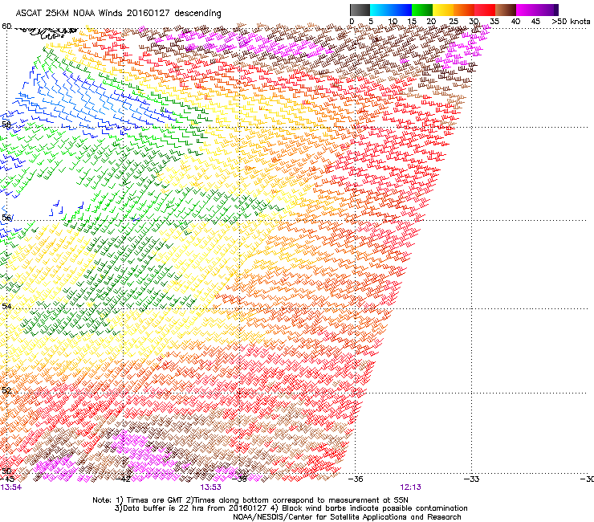Click the legend tick label '25'

pos(454,22)
